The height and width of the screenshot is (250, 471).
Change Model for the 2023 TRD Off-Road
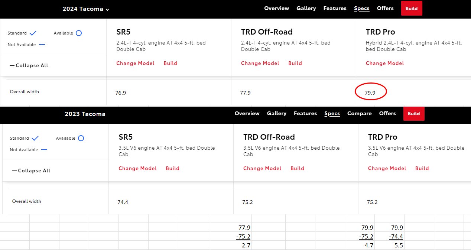pyautogui.click(x=262, y=168)
